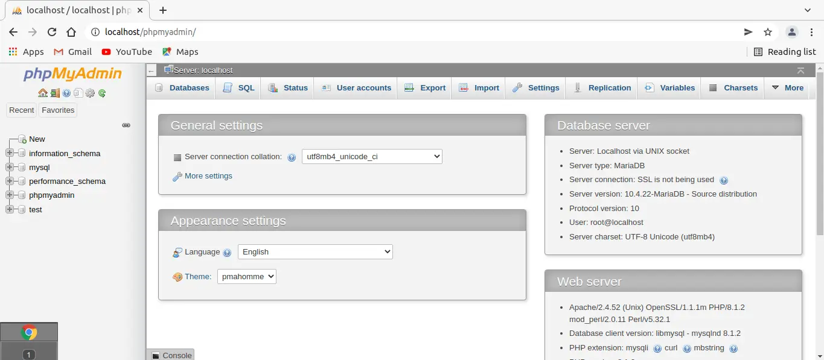Image resolution: width=824 pixels, height=360 pixels.
Task: Click help icon after mbstring extension
Action: (733, 349)
